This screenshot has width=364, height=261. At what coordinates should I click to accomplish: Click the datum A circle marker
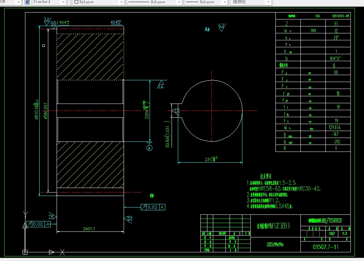pyautogui.click(x=149, y=148)
